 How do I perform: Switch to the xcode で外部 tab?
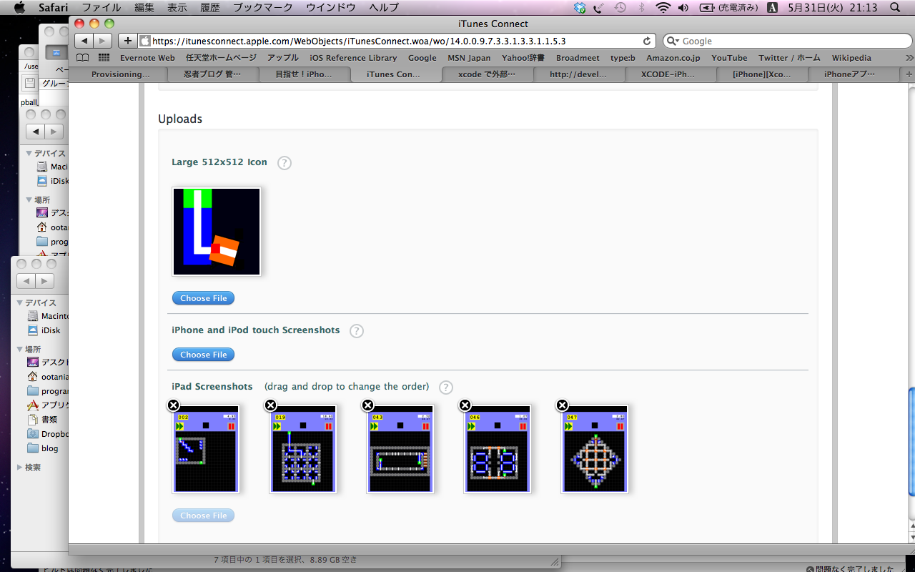[x=487, y=74]
